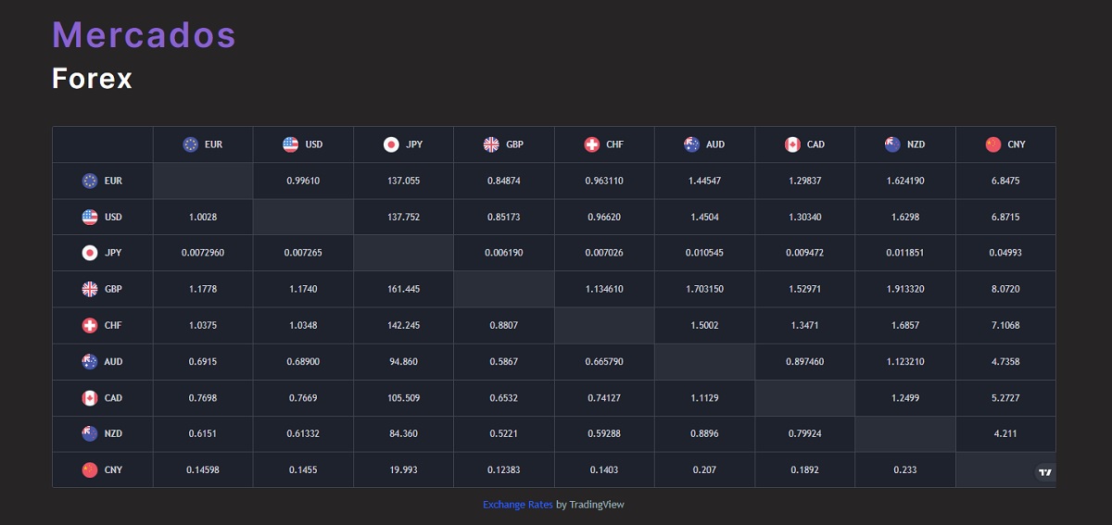The height and width of the screenshot is (525, 1112).
Task: Click the USD flag icon in header row
Action: [291, 144]
